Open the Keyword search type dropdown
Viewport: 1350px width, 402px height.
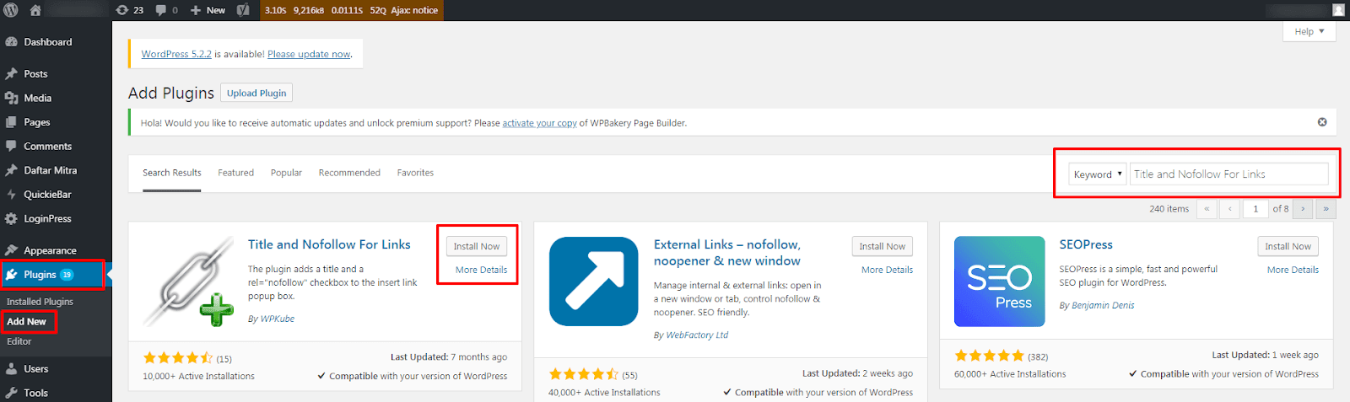[1097, 174]
